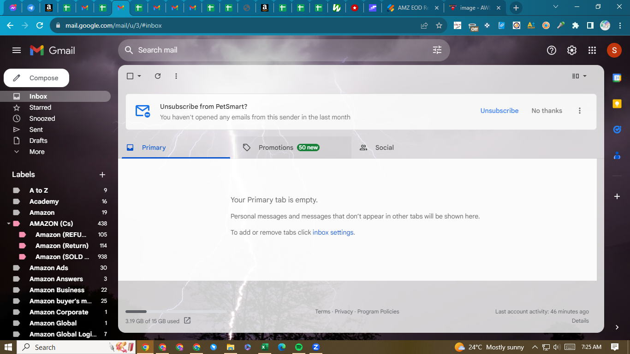Open the Gmail main menu hamburger icon
Viewport: 630px width, 354px height.
click(17, 50)
